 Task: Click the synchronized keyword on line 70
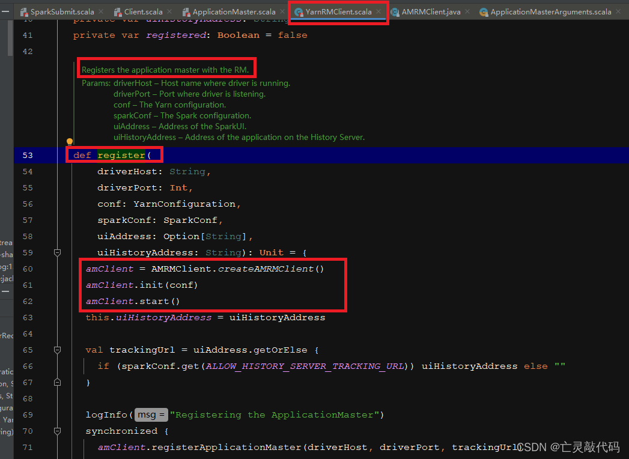pyautogui.click(x=121, y=431)
